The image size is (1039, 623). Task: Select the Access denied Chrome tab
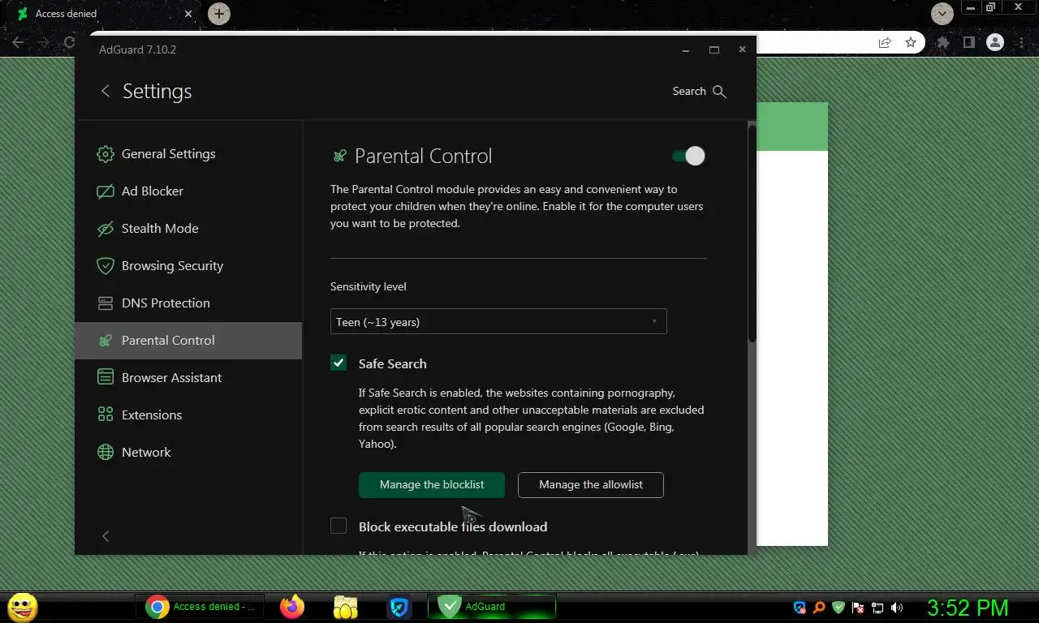(x=106, y=14)
